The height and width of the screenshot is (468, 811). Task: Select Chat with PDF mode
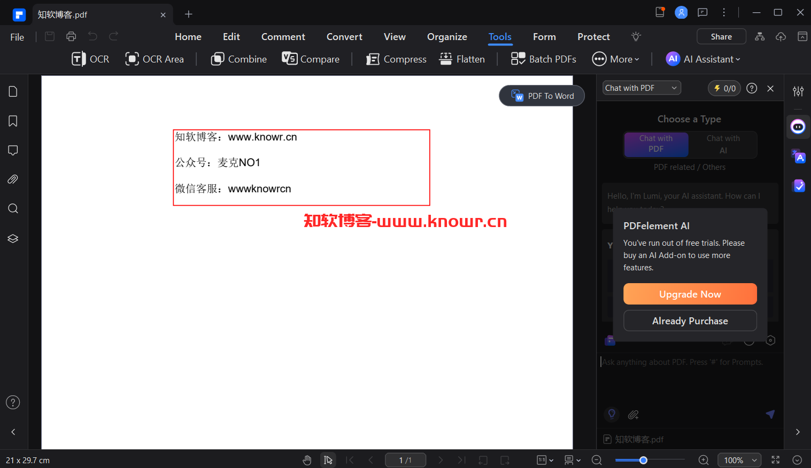[656, 144]
